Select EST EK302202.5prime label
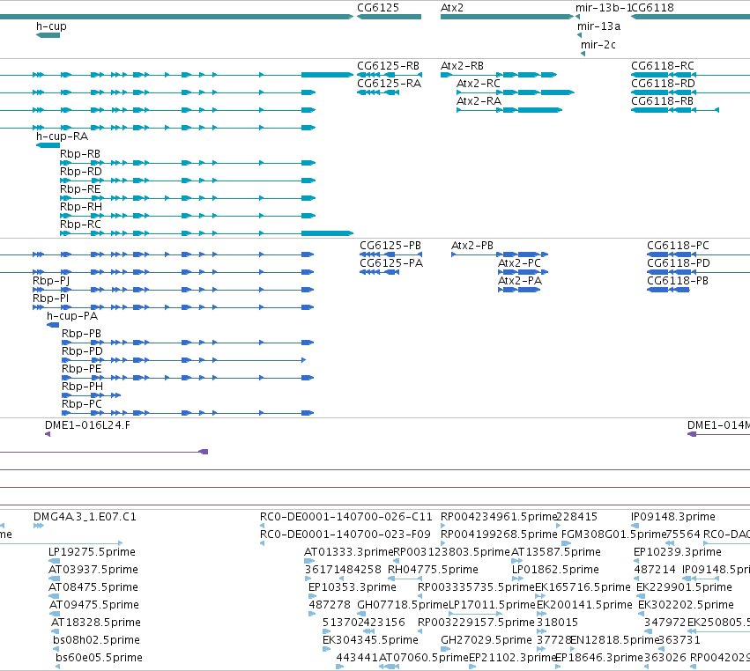Viewport: 750px width, 671px height. [686, 605]
